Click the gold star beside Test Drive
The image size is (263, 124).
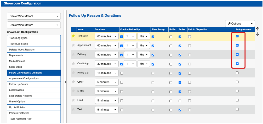click(x=73, y=36)
